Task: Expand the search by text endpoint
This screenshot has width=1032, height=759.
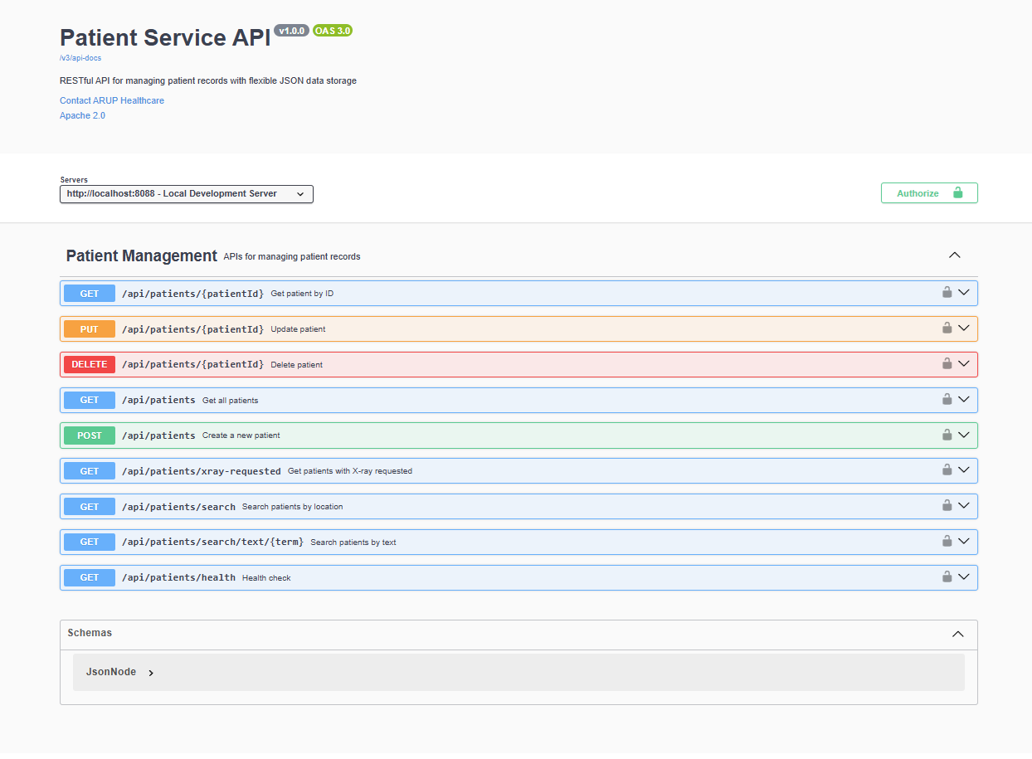Action: tap(964, 541)
